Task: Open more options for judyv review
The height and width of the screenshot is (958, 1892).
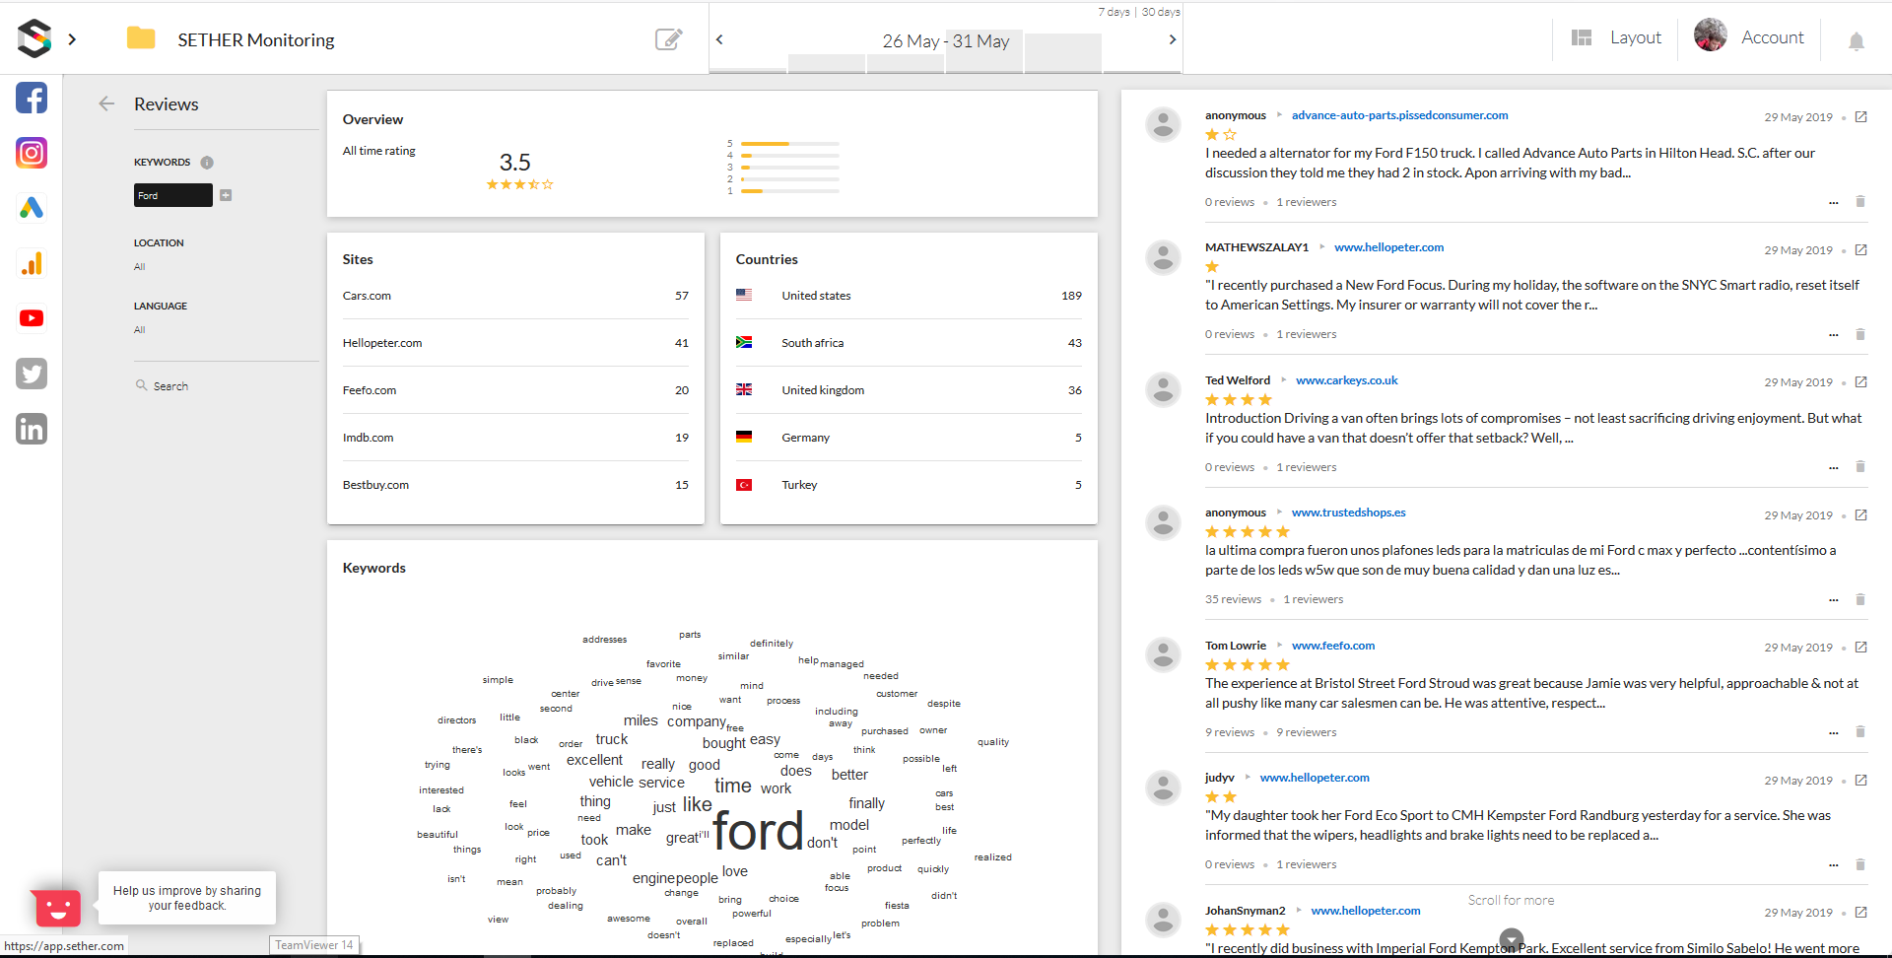Action: (1834, 865)
